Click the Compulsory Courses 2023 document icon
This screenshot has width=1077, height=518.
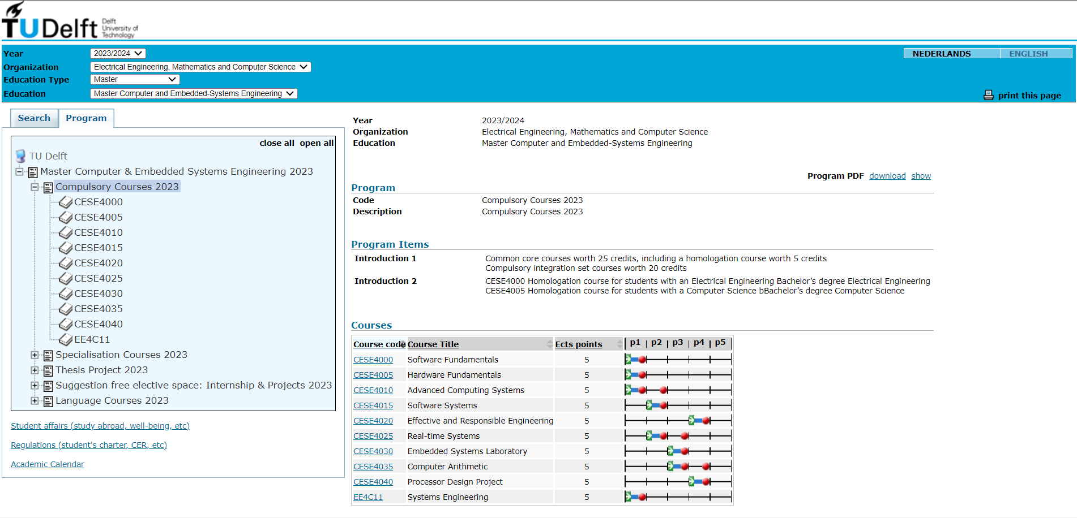pos(49,187)
